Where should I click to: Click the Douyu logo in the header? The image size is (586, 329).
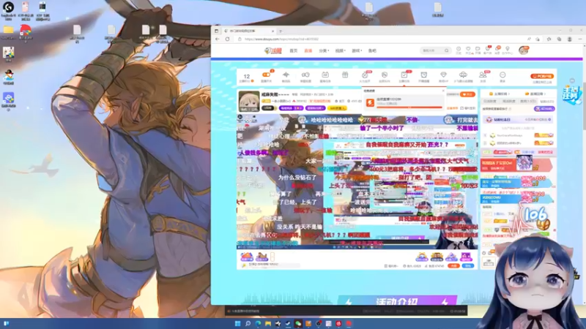[x=272, y=50]
